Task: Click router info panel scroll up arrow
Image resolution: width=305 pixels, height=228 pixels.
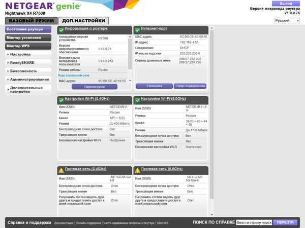Action: coord(130,36)
